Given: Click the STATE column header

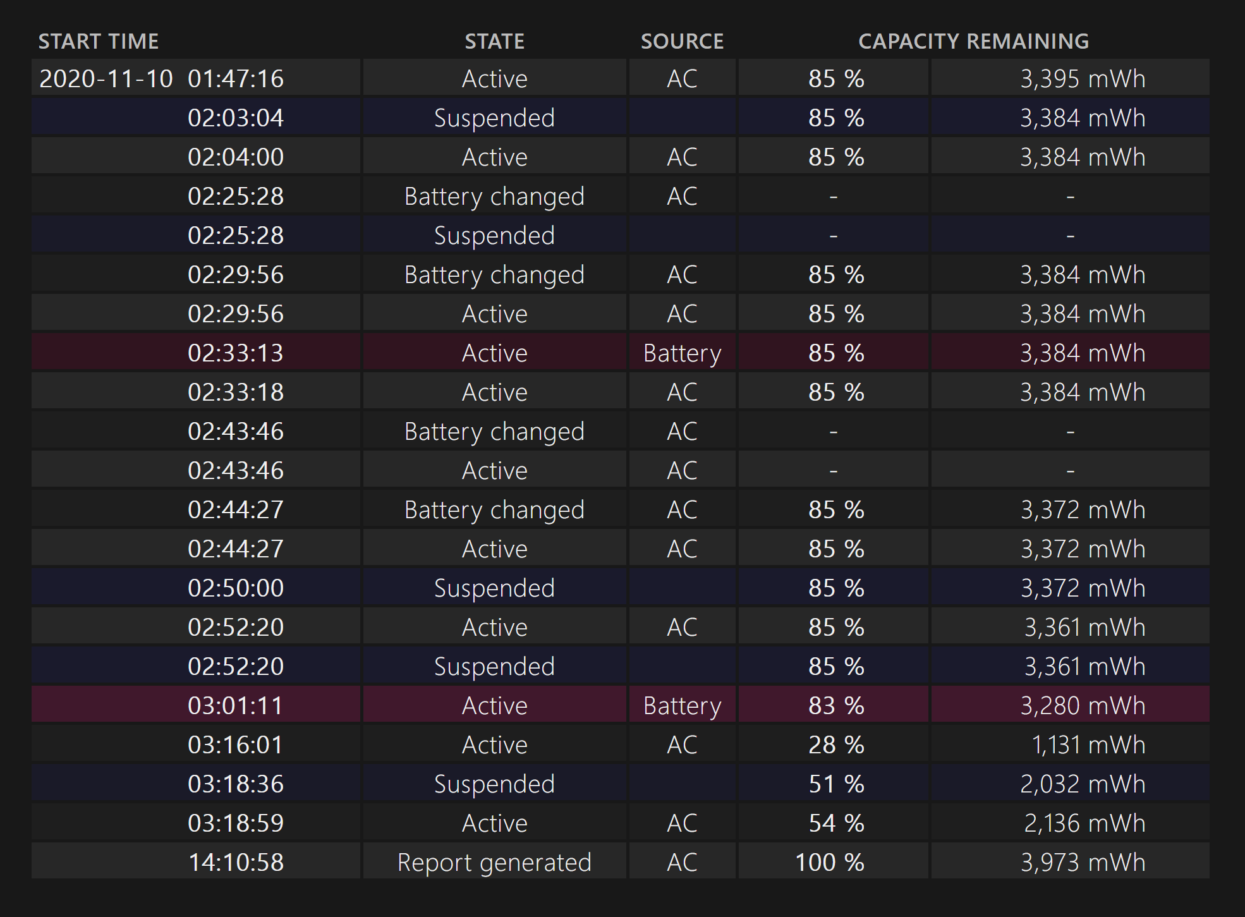Looking at the screenshot, I should click(495, 42).
